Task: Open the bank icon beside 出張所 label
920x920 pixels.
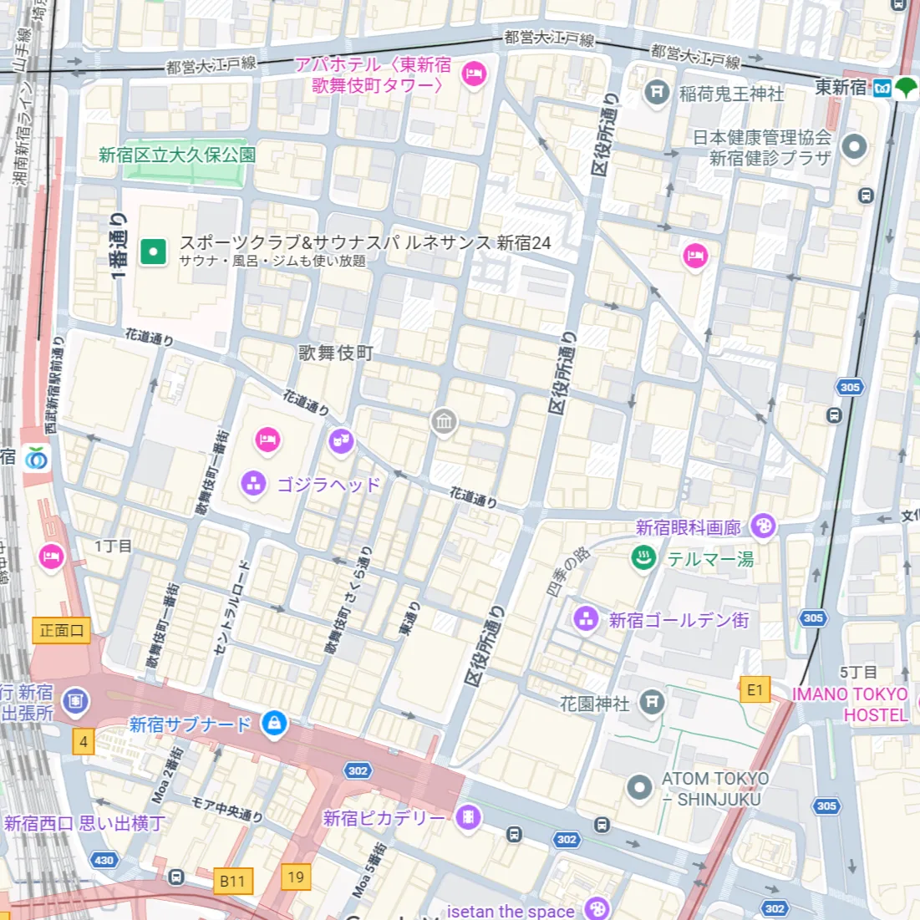Action: pos(75,701)
